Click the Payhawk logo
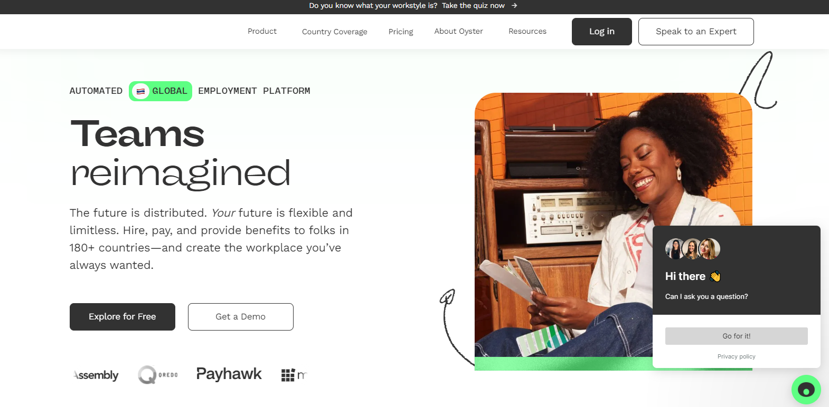Viewport: 829px width, 407px height. point(229,374)
